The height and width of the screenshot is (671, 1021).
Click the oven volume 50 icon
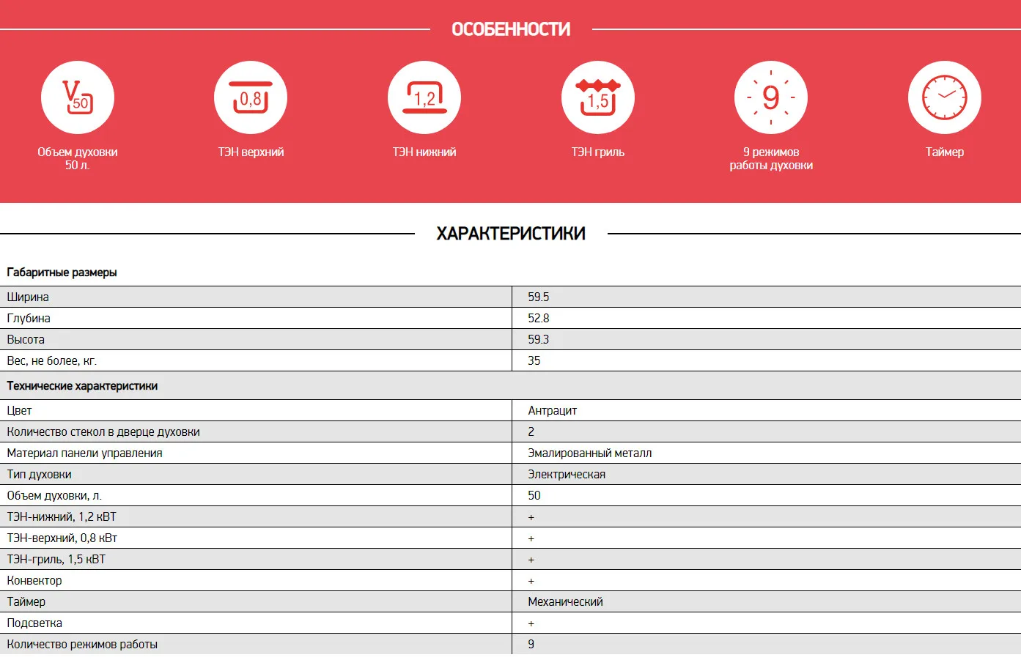[78, 97]
